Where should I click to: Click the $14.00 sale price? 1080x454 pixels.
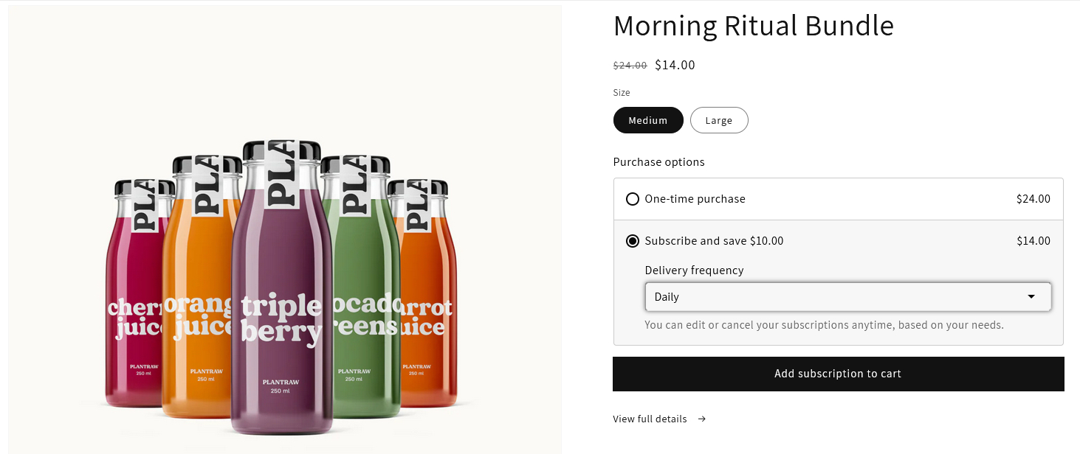tap(674, 65)
